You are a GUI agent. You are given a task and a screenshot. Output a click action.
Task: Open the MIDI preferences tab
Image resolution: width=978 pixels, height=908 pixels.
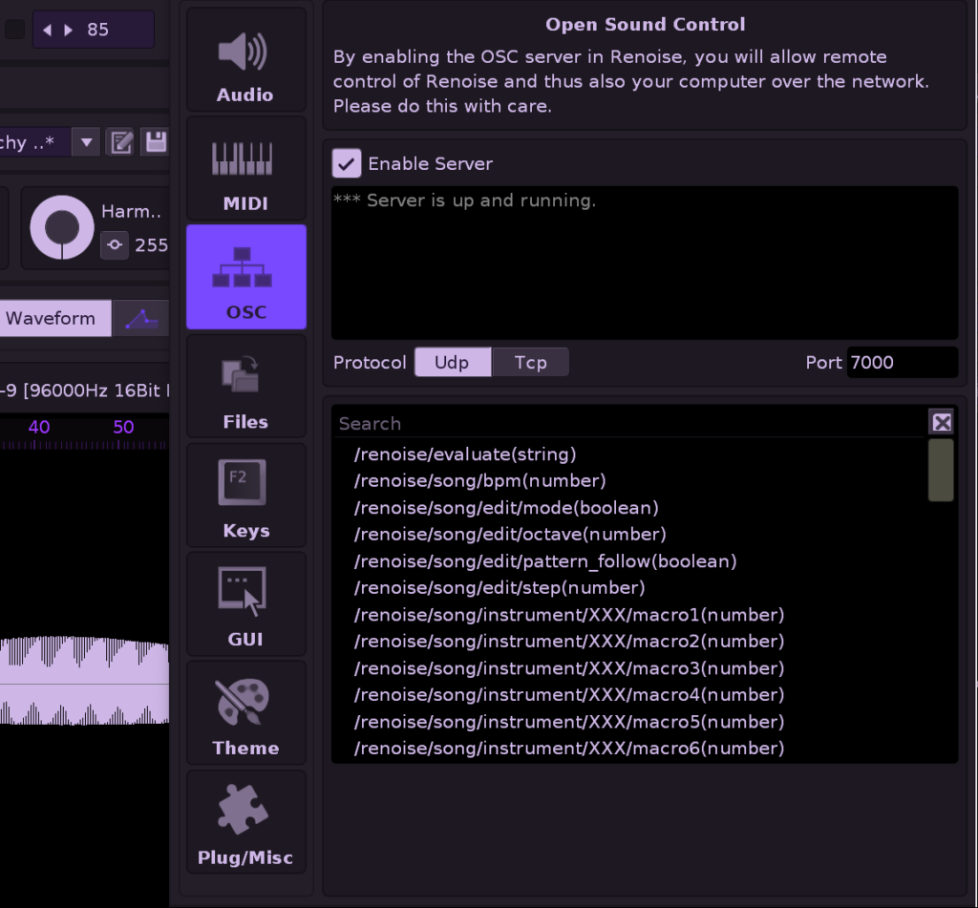[245, 168]
